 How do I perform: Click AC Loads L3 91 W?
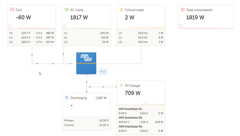[x=105, y=42]
